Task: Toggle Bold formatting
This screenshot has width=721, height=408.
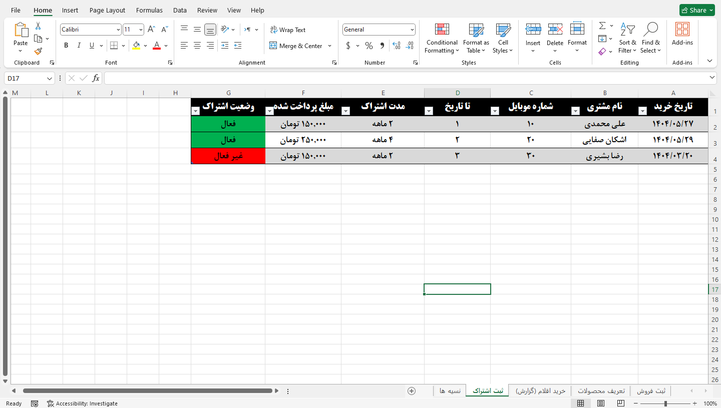Action: coord(66,46)
